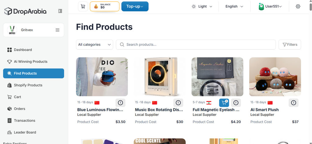This screenshot has width=312, height=144.
Task: Open the COOL SCENTL product thumbnail
Action: coord(160,141)
